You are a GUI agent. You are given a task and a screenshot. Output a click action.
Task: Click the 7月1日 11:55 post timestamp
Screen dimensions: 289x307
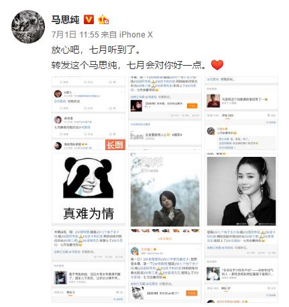(75, 35)
